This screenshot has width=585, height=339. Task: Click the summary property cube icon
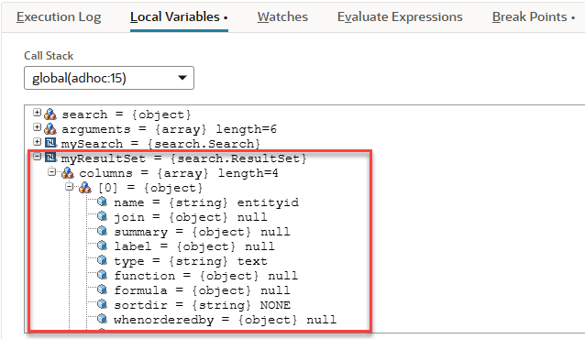click(x=102, y=231)
